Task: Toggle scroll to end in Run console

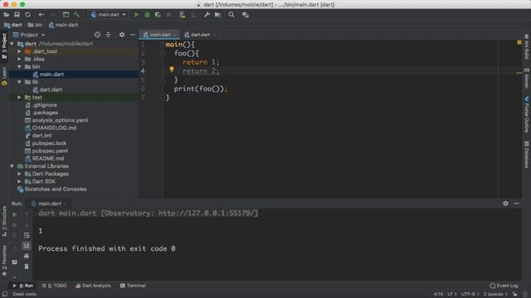Action: click(27, 246)
